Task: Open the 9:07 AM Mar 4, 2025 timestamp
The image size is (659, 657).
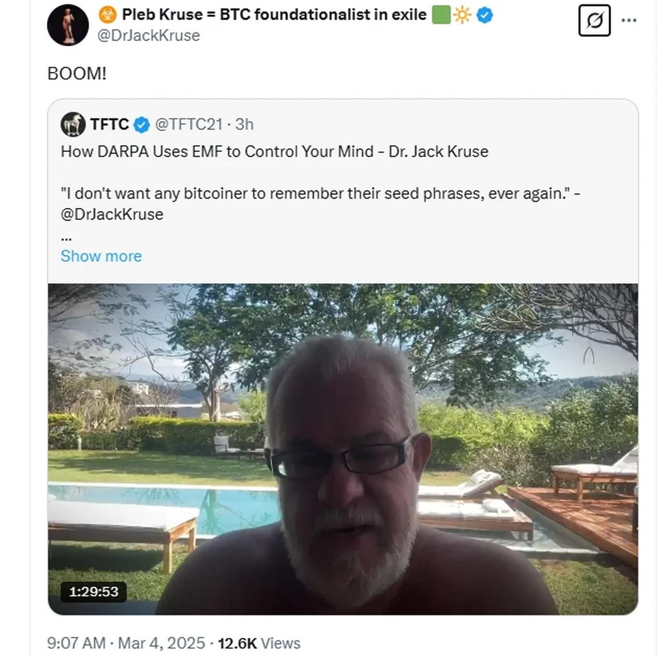Action: tap(126, 643)
